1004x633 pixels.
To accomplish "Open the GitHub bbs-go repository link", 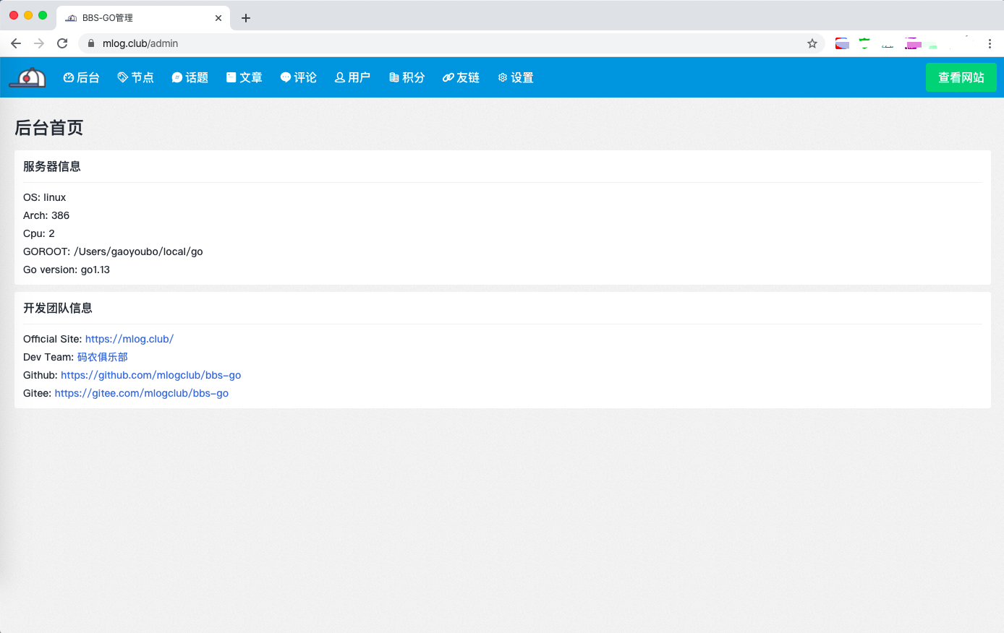I will tap(151, 375).
